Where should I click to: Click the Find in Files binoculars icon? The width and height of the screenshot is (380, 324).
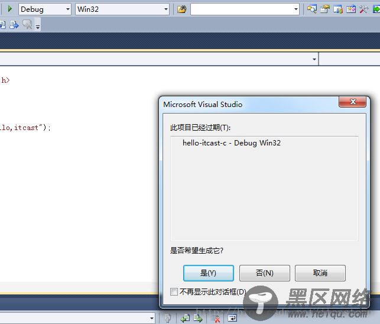click(182, 9)
